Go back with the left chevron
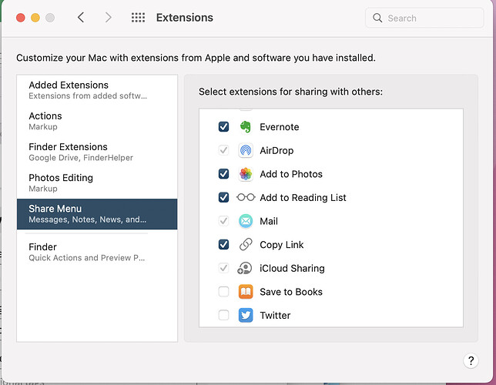The width and height of the screenshot is (496, 385). [81, 18]
